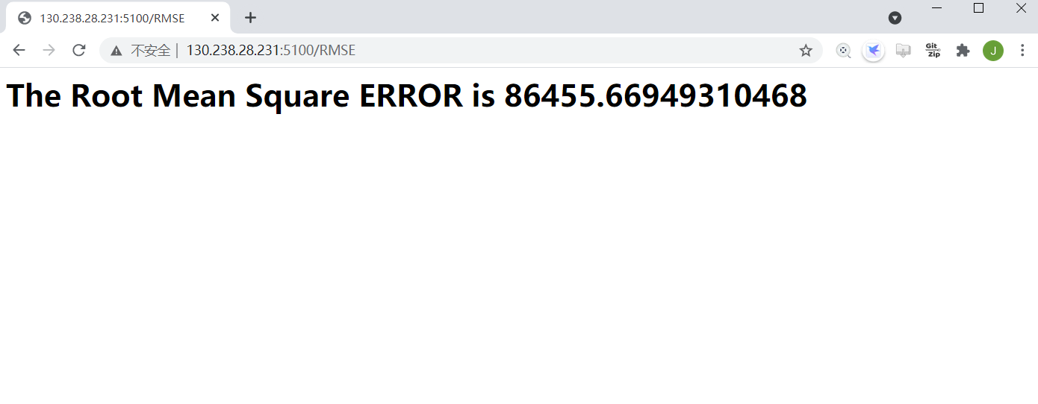Open the GitZip extension icon
The width and height of the screenshot is (1038, 404).
coord(933,51)
